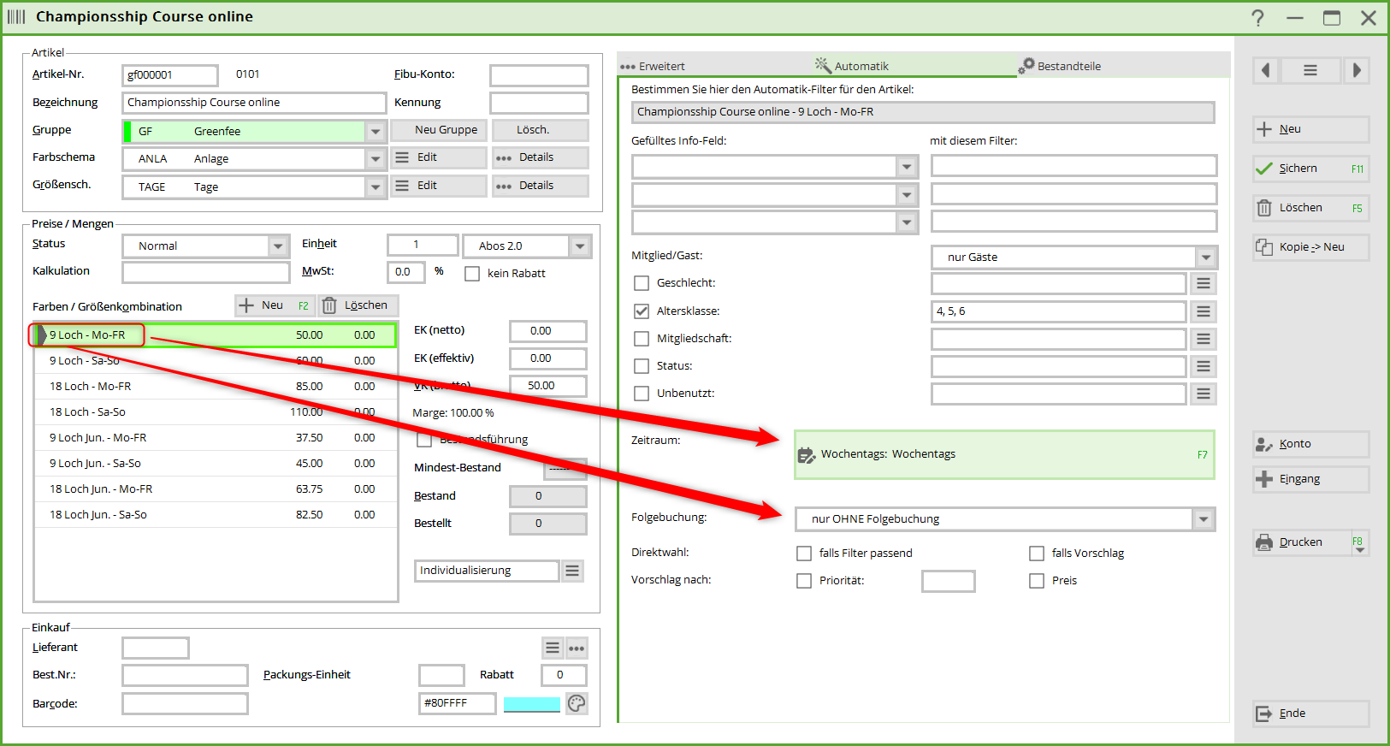Expand Status Normal dropdown
This screenshot has width=1390, height=746.
(x=278, y=246)
